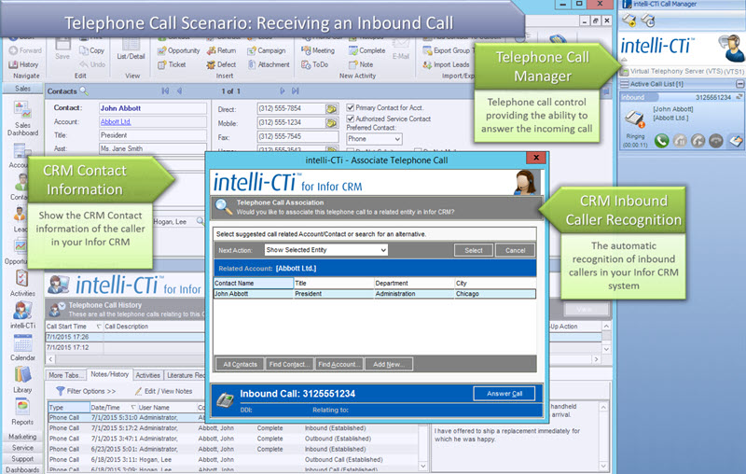Open the call history phone-clock icon in Call Manager

click(648, 20)
